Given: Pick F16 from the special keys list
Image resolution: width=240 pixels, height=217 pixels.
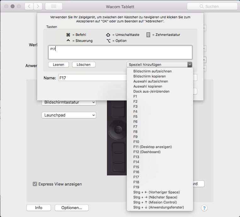Looking at the screenshot, I should 160,172.
